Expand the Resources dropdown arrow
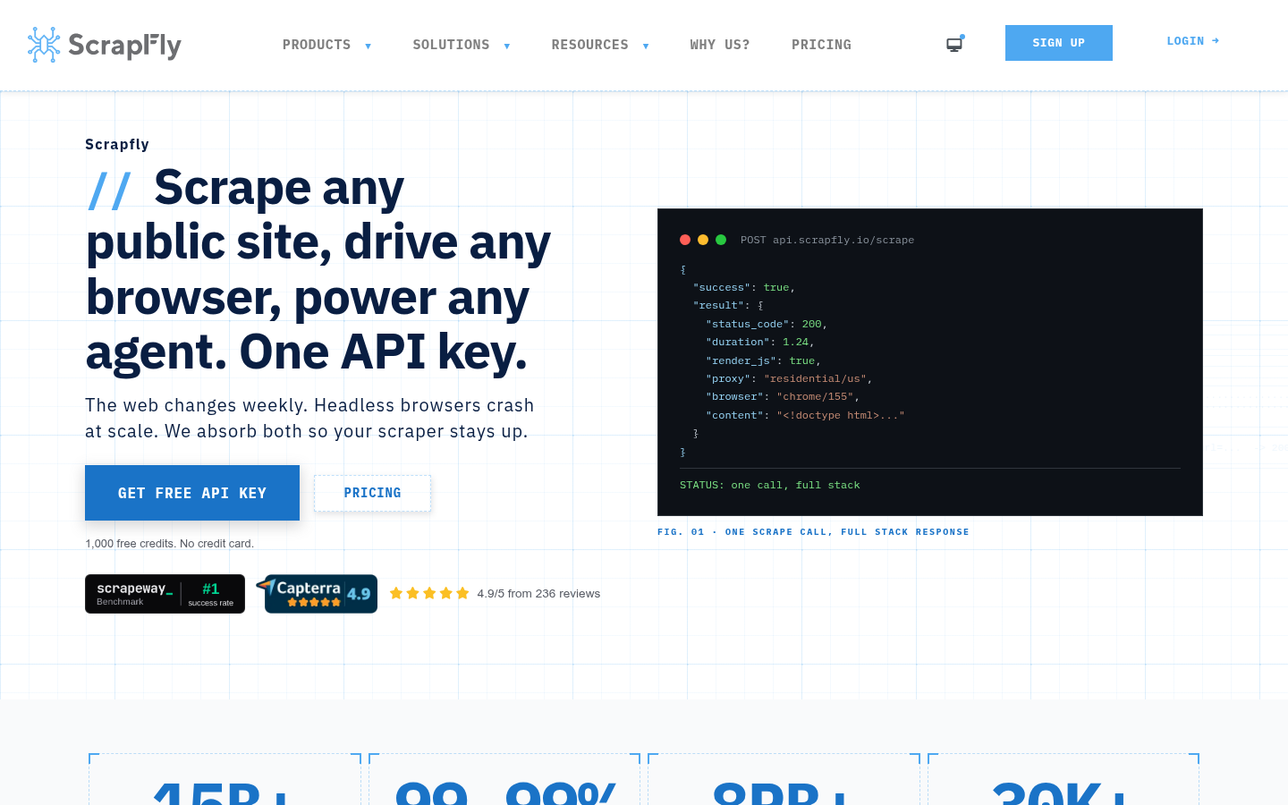1288x805 pixels. pos(646,46)
